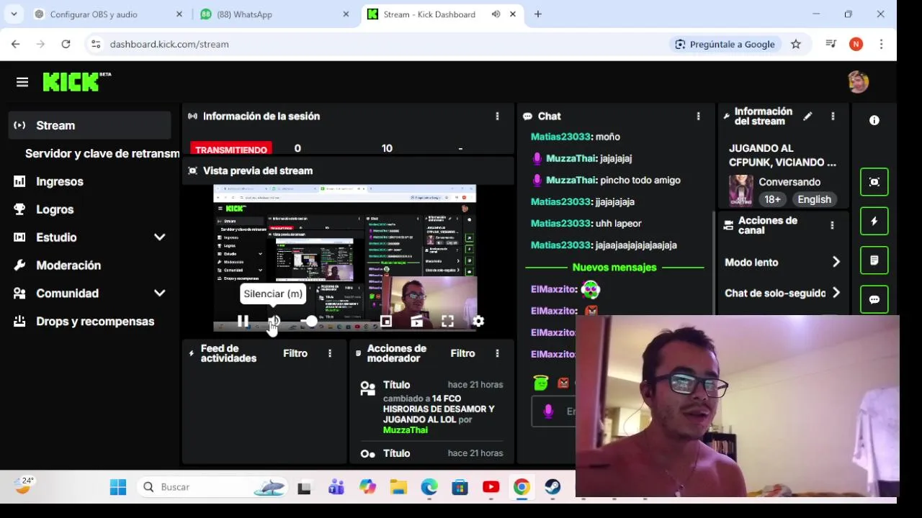The image size is (922, 518).
Task: Toggle activity feed lightning button
Action: [x=874, y=222]
